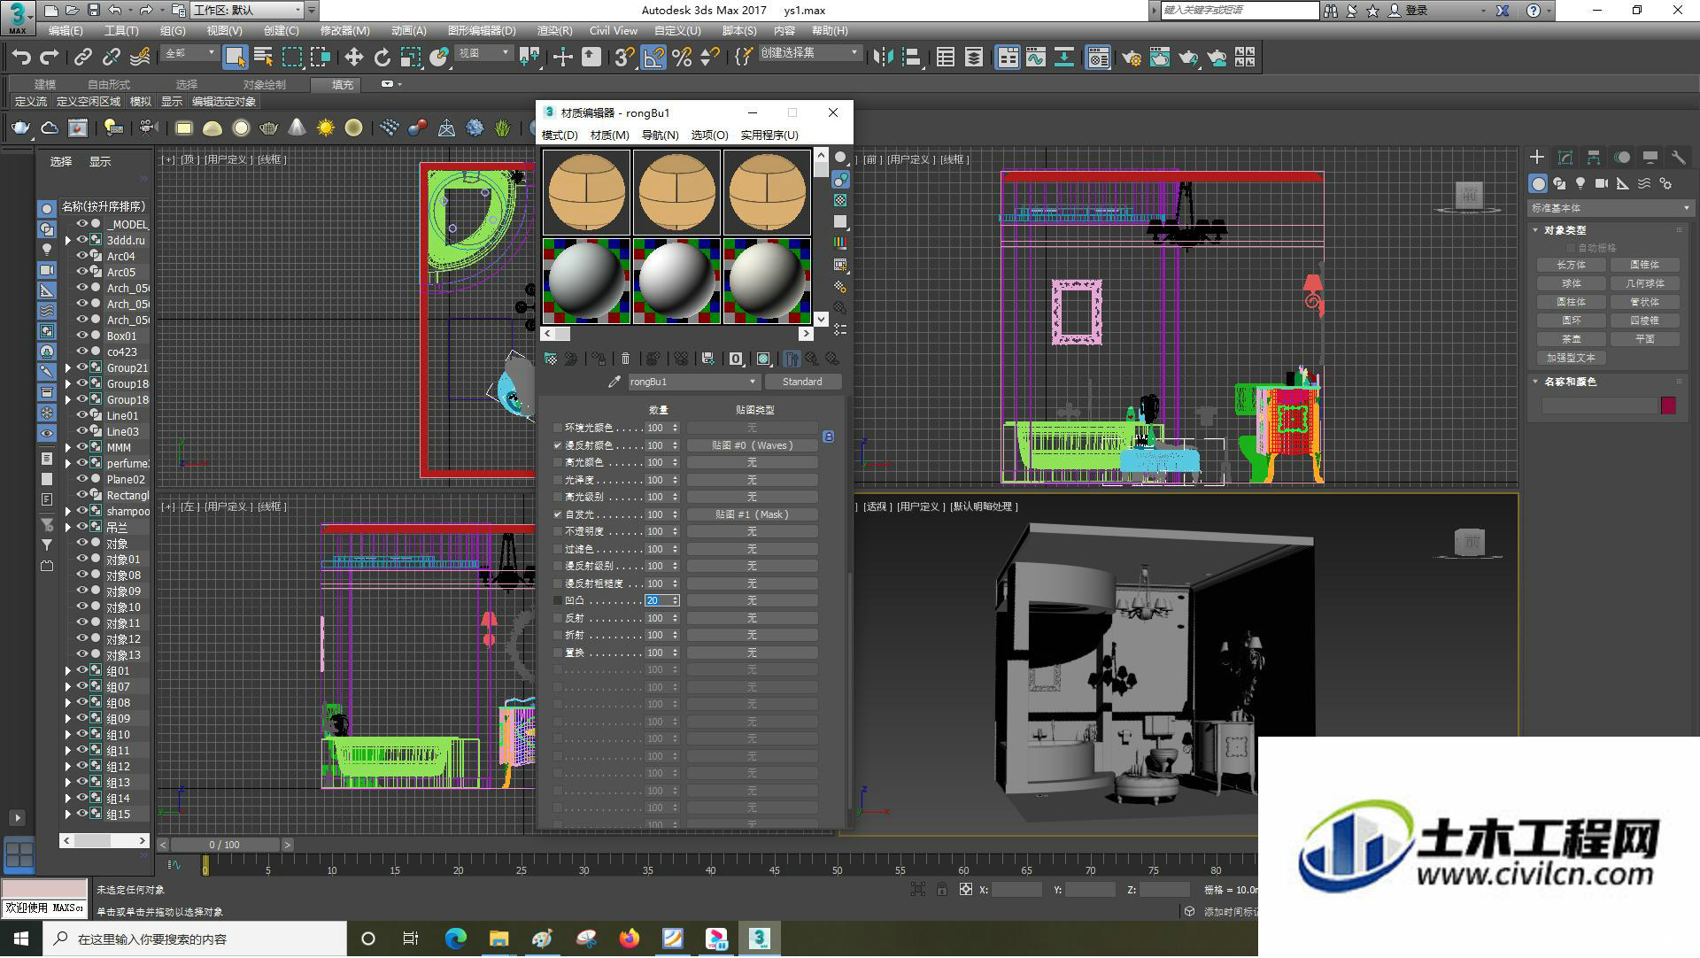Enable the 凹凸 map checkbox
The width and height of the screenshot is (1700, 958).
(x=558, y=600)
